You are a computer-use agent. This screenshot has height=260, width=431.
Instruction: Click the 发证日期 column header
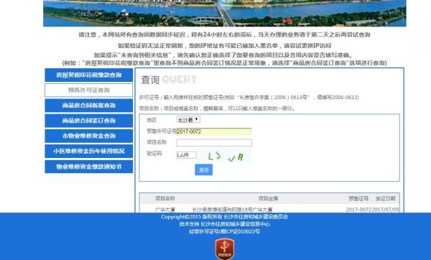tap(385, 198)
